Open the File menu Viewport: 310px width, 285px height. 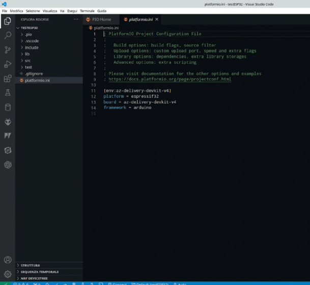5,11
